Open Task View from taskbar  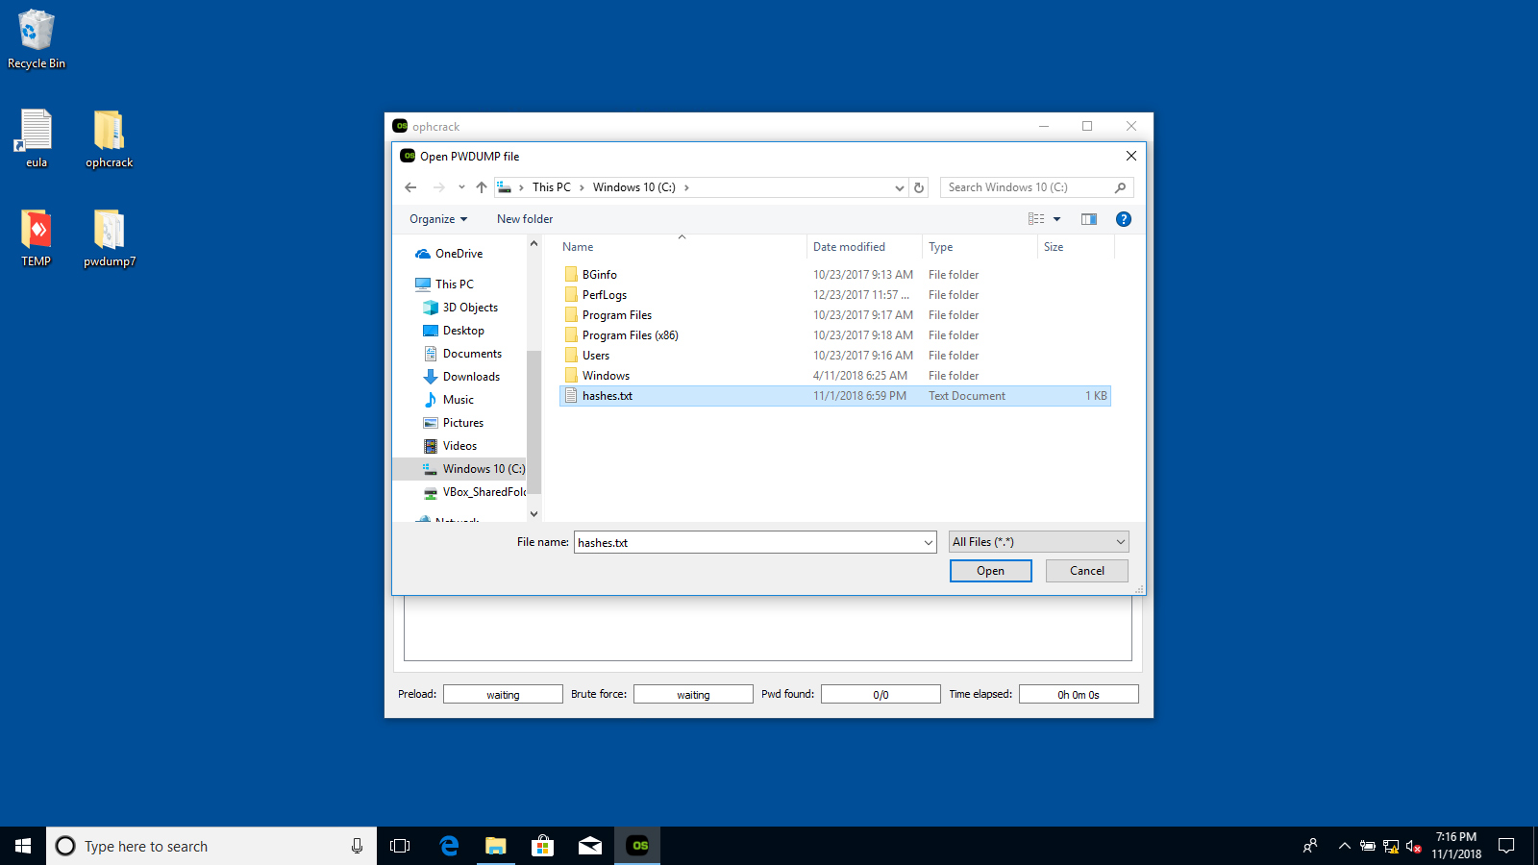pyautogui.click(x=400, y=846)
